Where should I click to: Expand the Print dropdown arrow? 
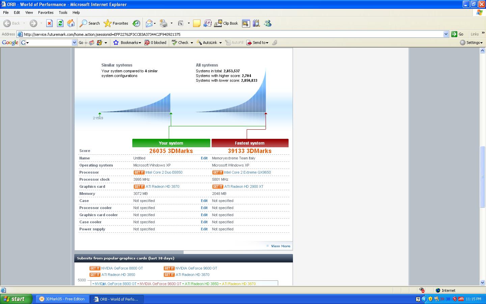pyautogui.click(x=171, y=23)
